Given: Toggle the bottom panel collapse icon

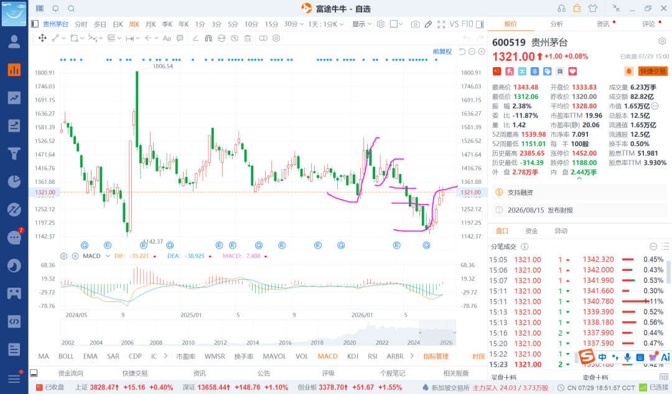Looking at the screenshot, I should [x=34, y=373].
